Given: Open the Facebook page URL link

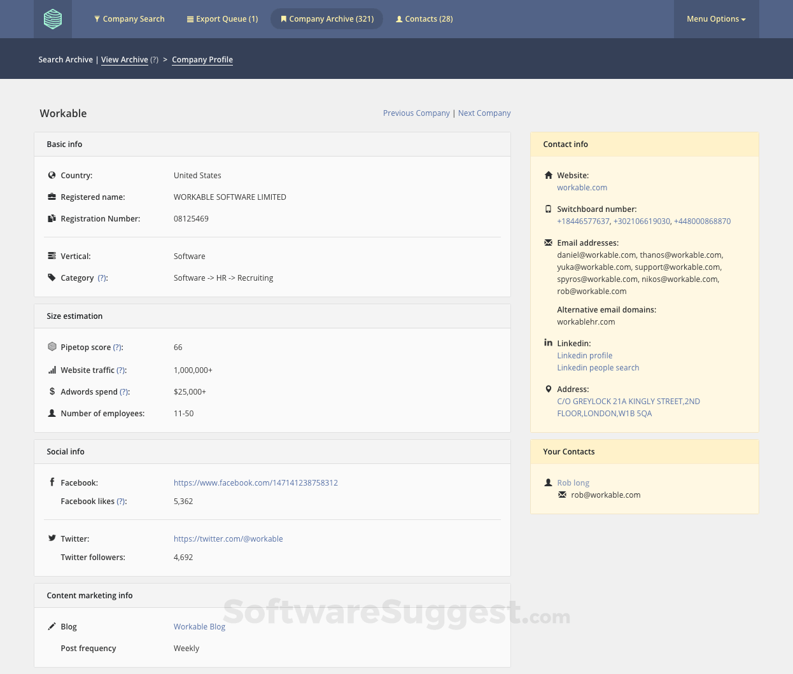Looking at the screenshot, I should point(256,483).
